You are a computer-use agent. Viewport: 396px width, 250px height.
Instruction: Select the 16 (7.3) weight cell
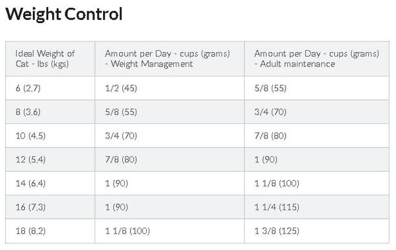coord(50,207)
